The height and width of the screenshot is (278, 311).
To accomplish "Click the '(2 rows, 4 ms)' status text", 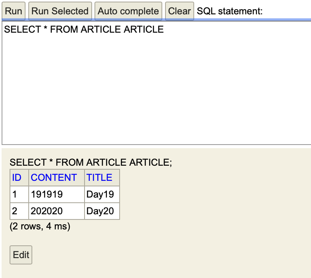I will click(40, 226).
